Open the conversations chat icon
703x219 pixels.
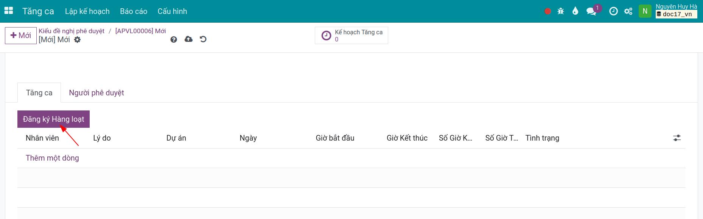[x=591, y=11]
